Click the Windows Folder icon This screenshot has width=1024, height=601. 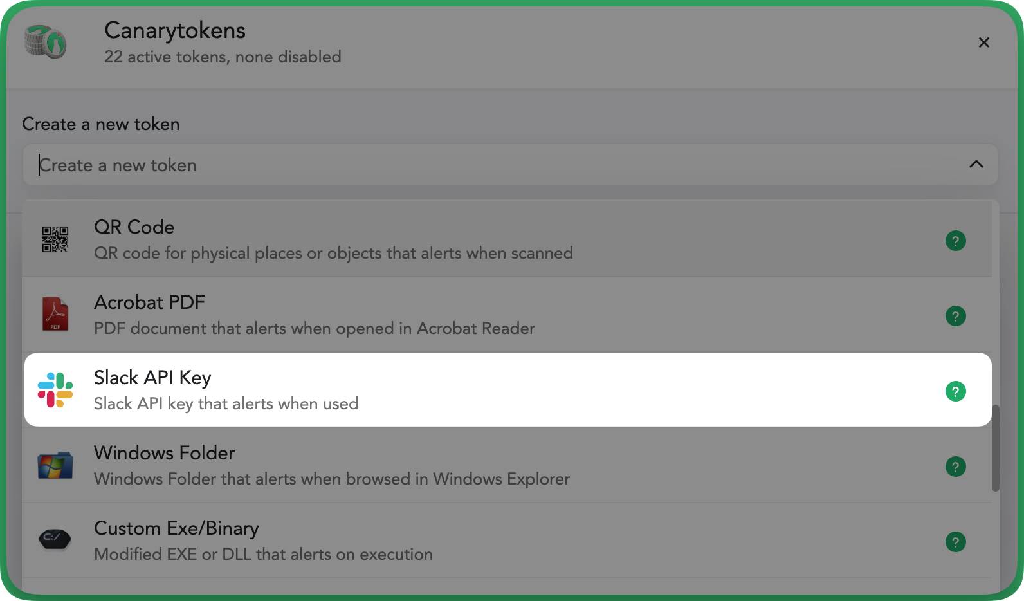(55, 465)
